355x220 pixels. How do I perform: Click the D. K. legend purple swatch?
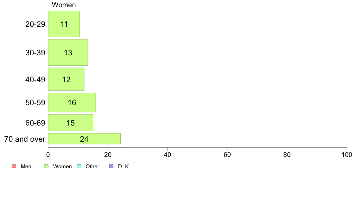[111, 166]
